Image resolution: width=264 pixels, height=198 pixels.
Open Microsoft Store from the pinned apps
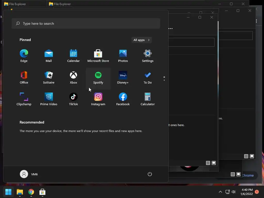(x=98, y=56)
